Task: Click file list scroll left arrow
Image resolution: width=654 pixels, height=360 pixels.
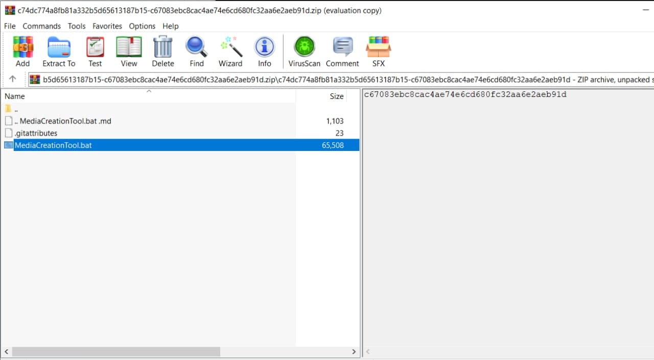Action: click(7, 352)
